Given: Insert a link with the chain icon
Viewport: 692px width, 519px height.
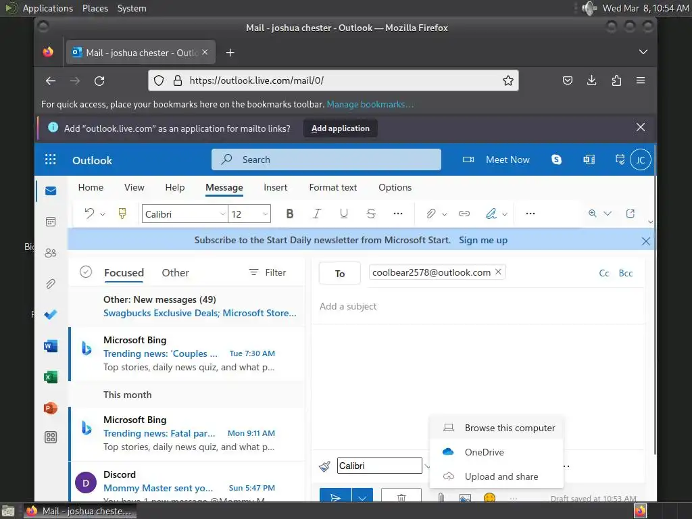Looking at the screenshot, I should click(x=464, y=214).
